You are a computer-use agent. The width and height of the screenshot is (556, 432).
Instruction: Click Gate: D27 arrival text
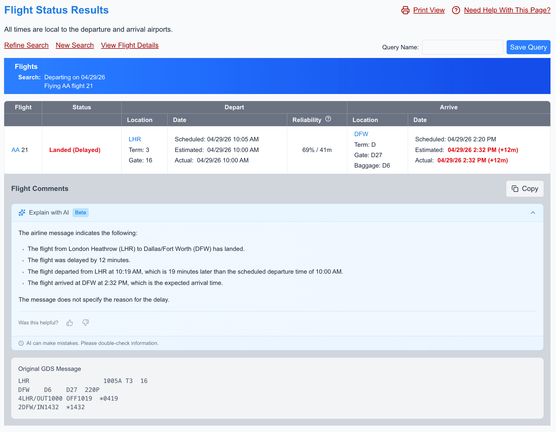pyautogui.click(x=368, y=155)
